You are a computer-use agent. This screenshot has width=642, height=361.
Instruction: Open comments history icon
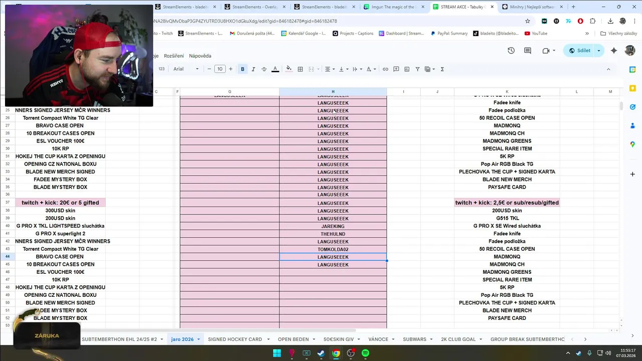(x=528, y=51)
